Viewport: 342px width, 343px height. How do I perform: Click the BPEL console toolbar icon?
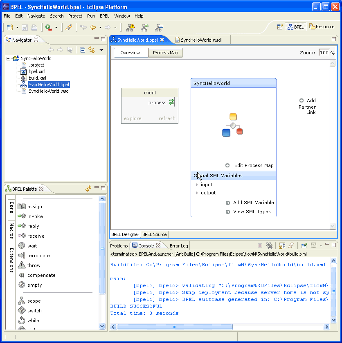159,27
